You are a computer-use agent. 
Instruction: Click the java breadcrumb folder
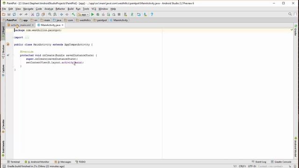coord(57,20)
